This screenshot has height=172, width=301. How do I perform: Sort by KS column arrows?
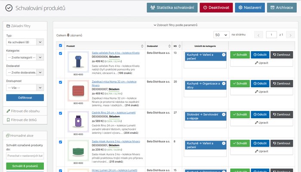point(179,46)
